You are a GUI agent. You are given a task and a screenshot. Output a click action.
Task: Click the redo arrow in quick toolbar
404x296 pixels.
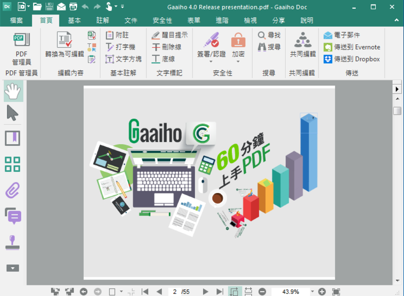(x=97, y=7)
